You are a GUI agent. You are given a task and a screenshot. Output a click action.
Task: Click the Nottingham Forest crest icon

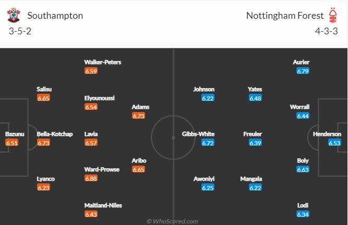[332, 15]
